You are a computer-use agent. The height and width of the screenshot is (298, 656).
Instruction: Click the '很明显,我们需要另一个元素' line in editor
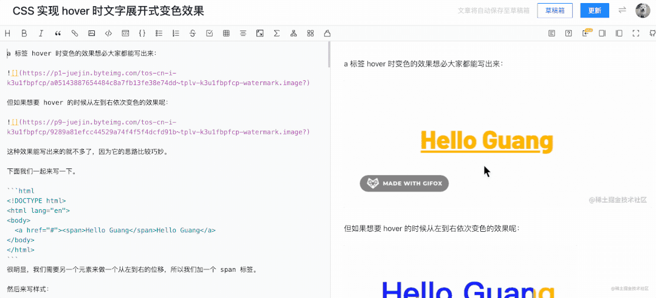tap(132, 269)
